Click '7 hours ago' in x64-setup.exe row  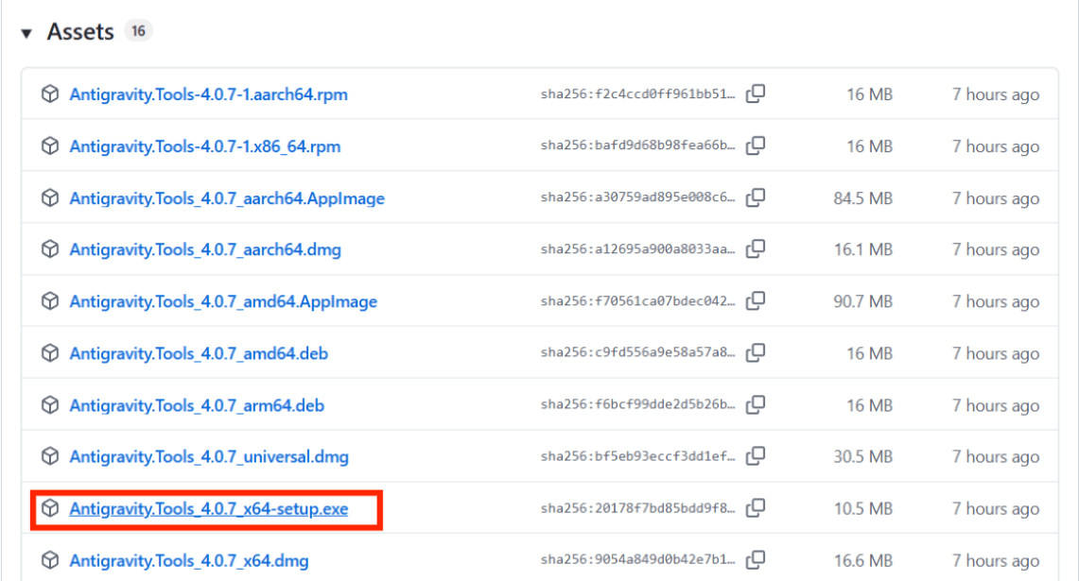(996, 509)
